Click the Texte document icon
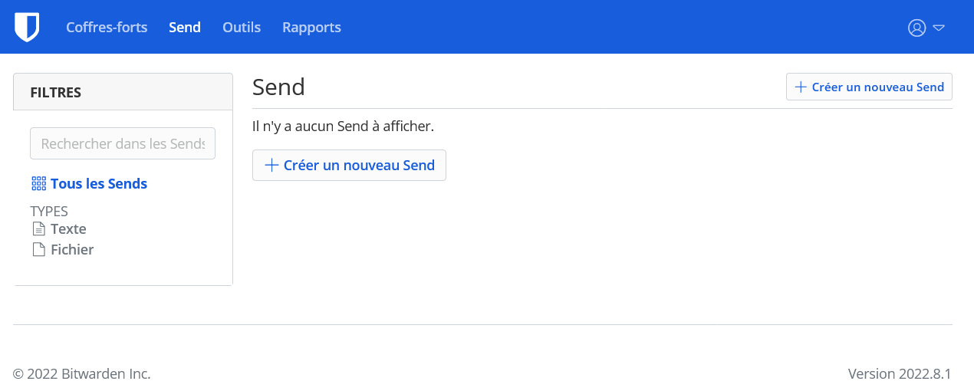Image resolution: width=974 pixels, height=391 pixels. pyautogui.click(x=38, y=229)
